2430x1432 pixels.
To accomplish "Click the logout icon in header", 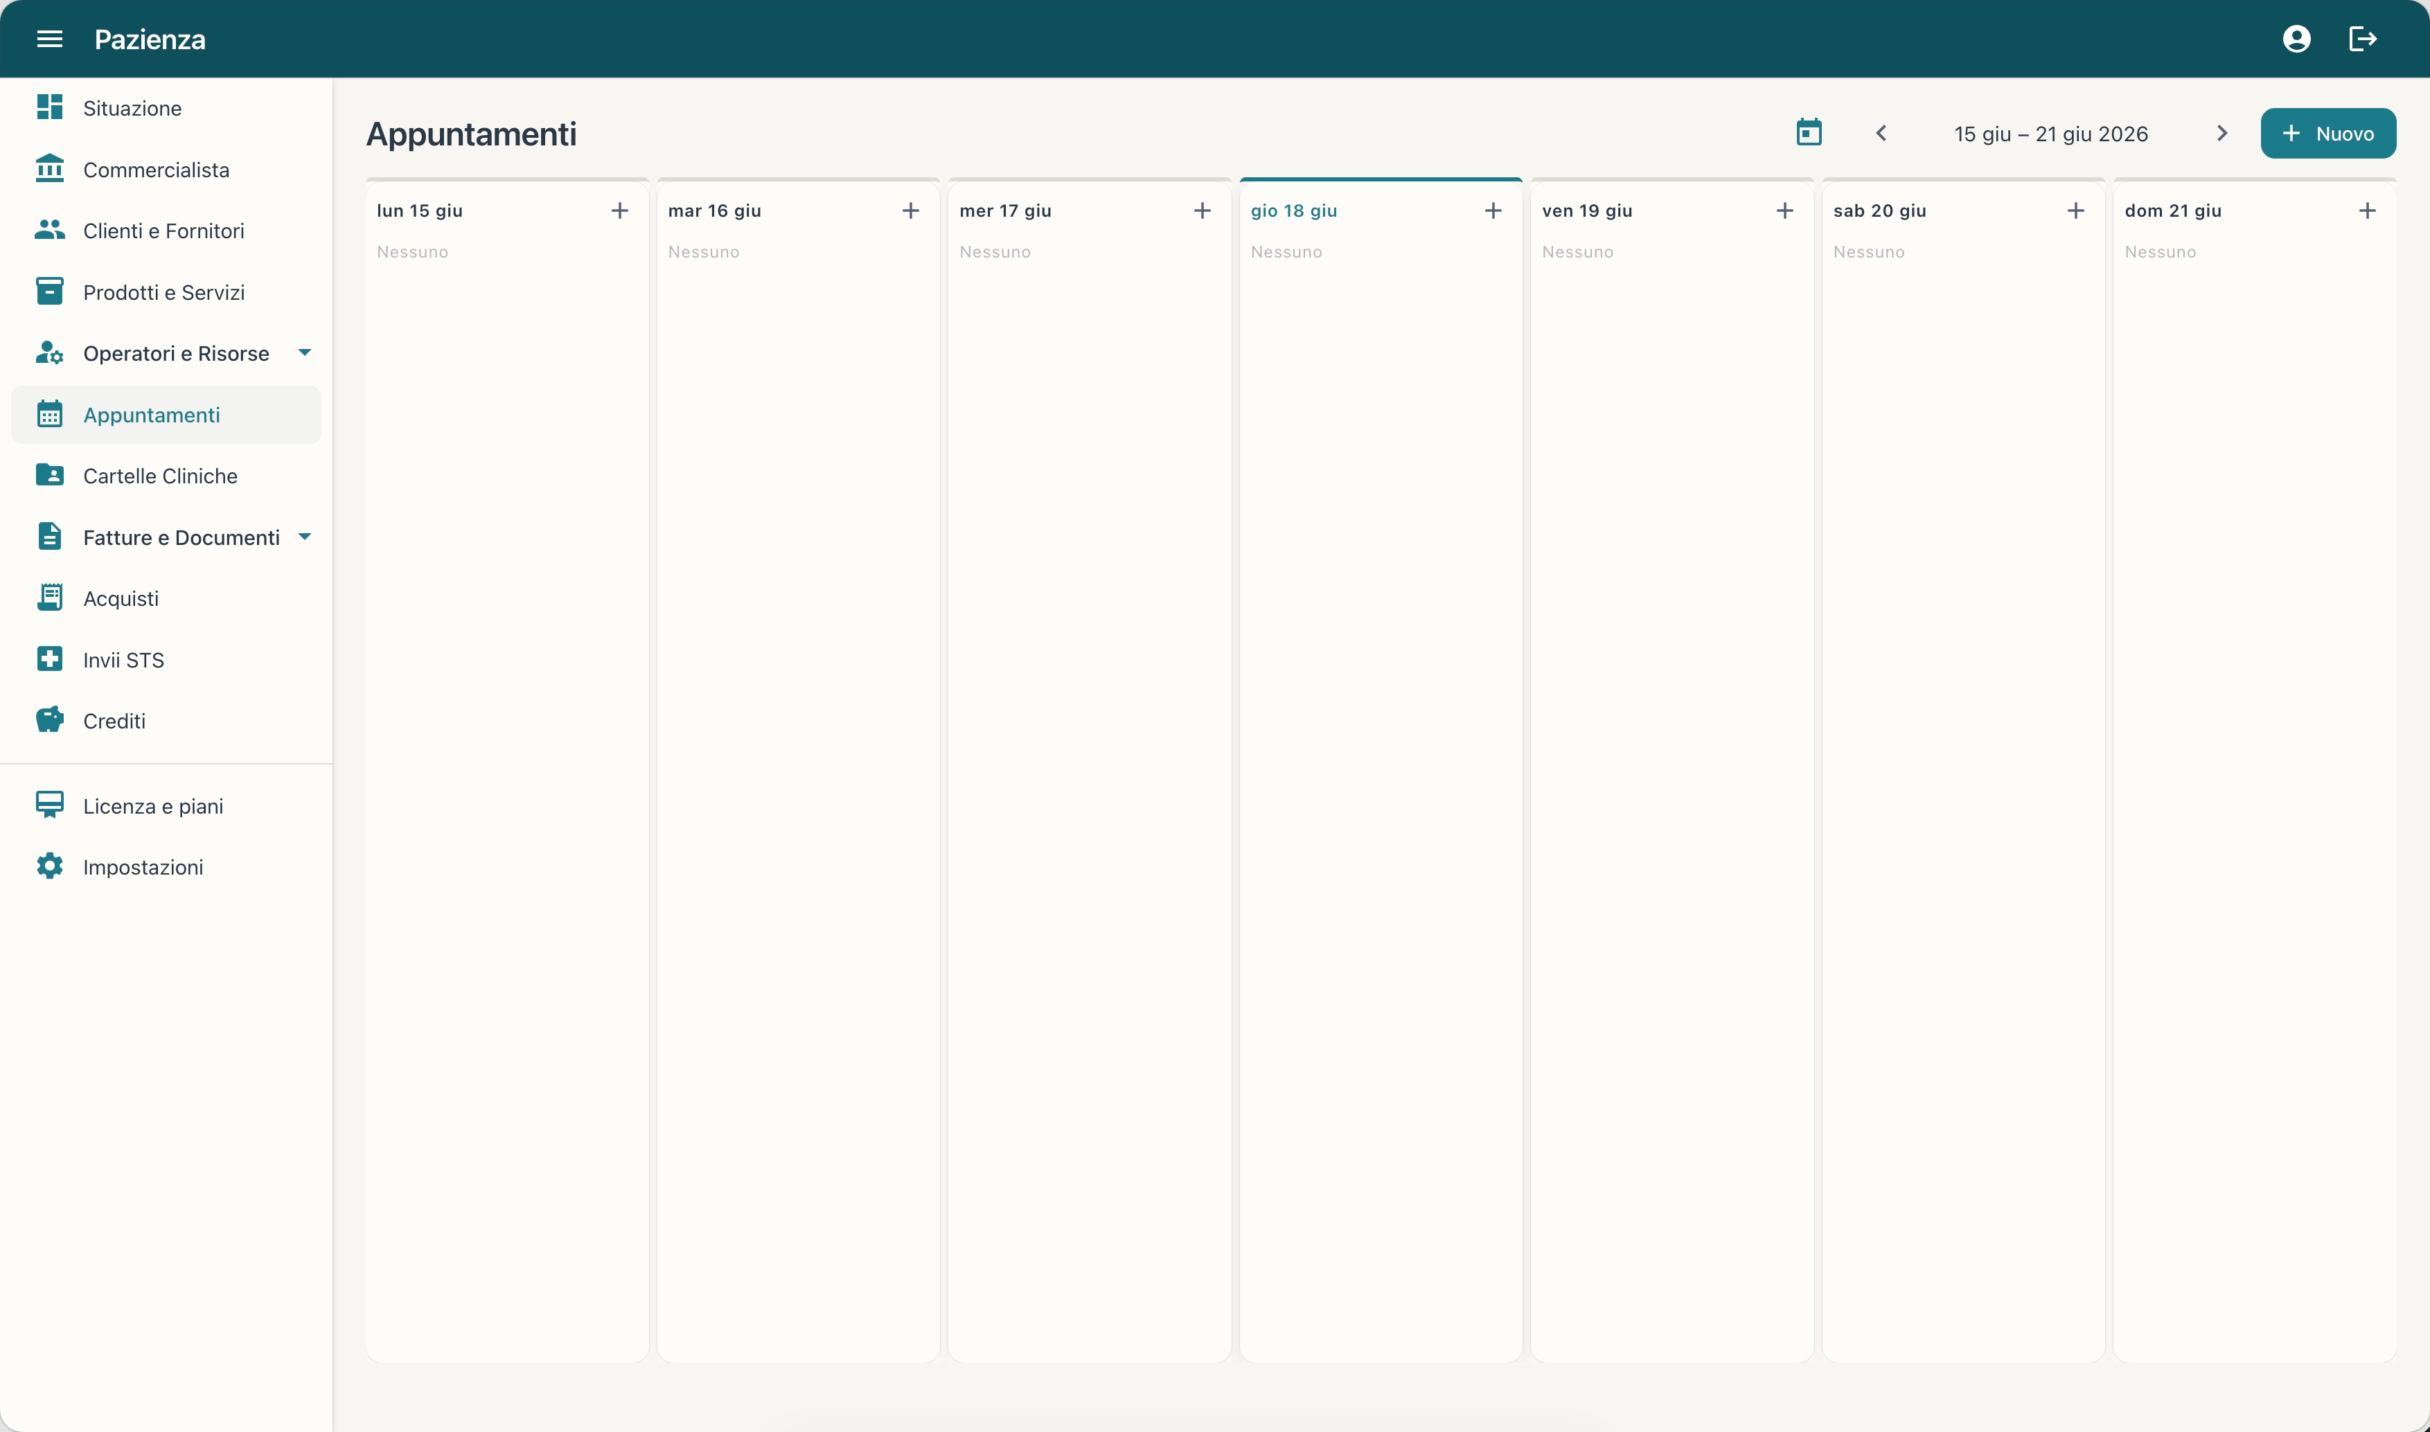I will 2361,39.
